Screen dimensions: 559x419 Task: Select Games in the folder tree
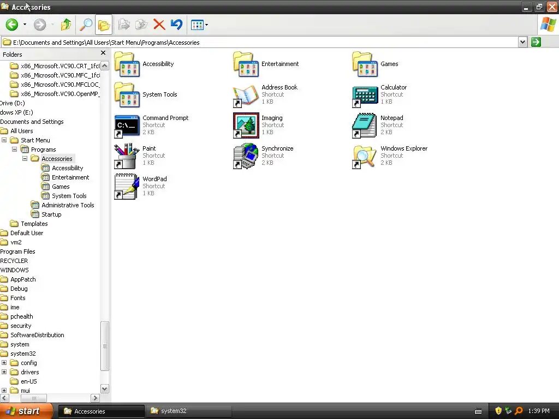61,187
